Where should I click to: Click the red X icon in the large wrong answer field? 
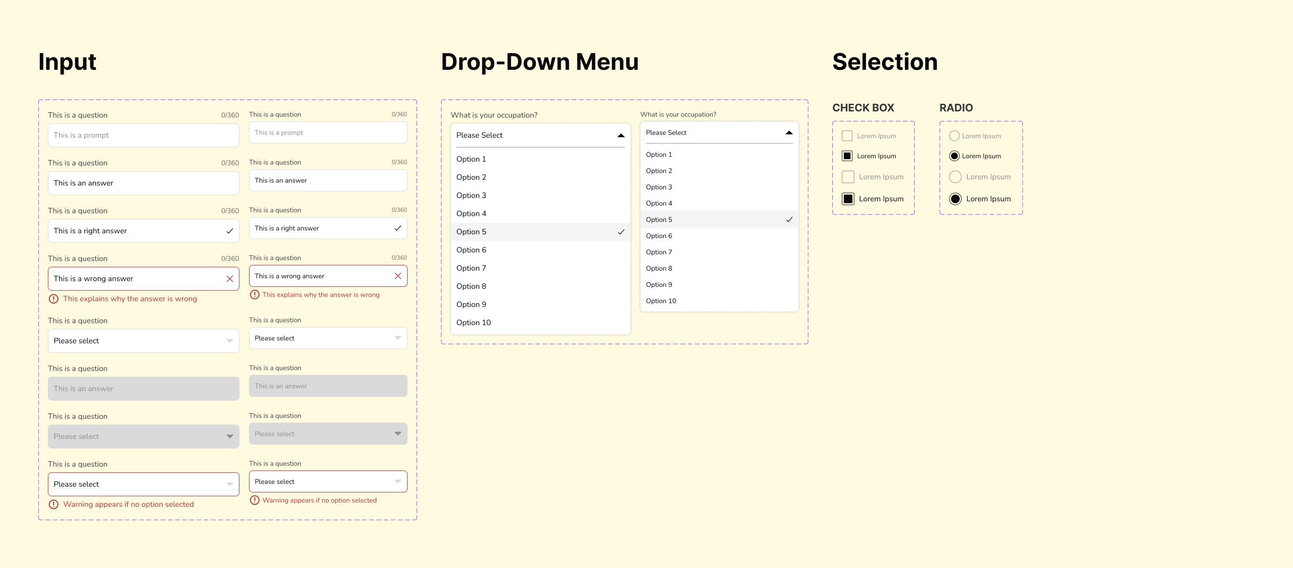229,279
